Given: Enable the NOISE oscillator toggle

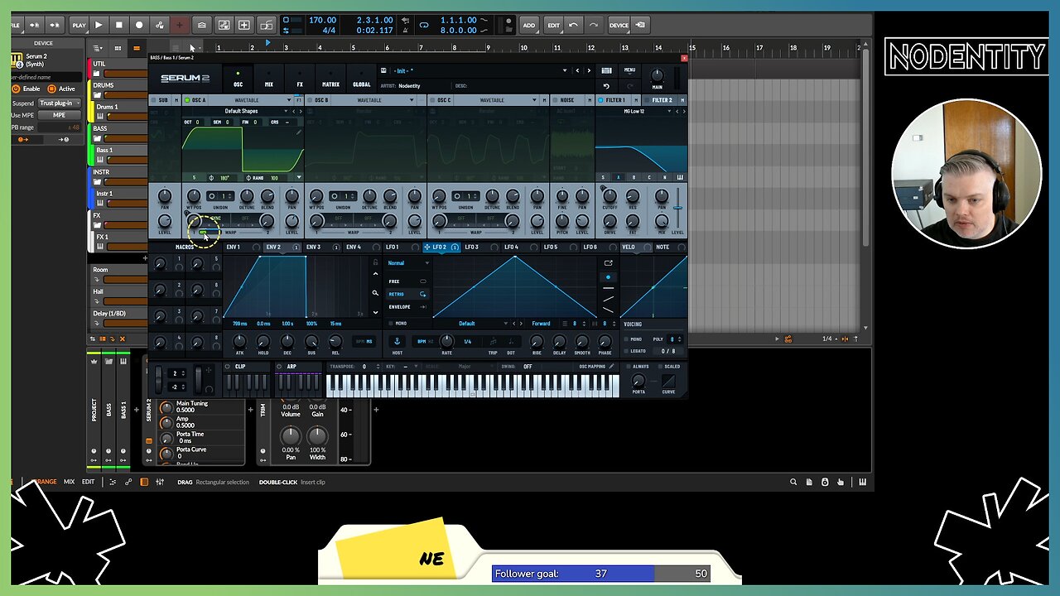Looking at the screenshot, I should 555,100.
